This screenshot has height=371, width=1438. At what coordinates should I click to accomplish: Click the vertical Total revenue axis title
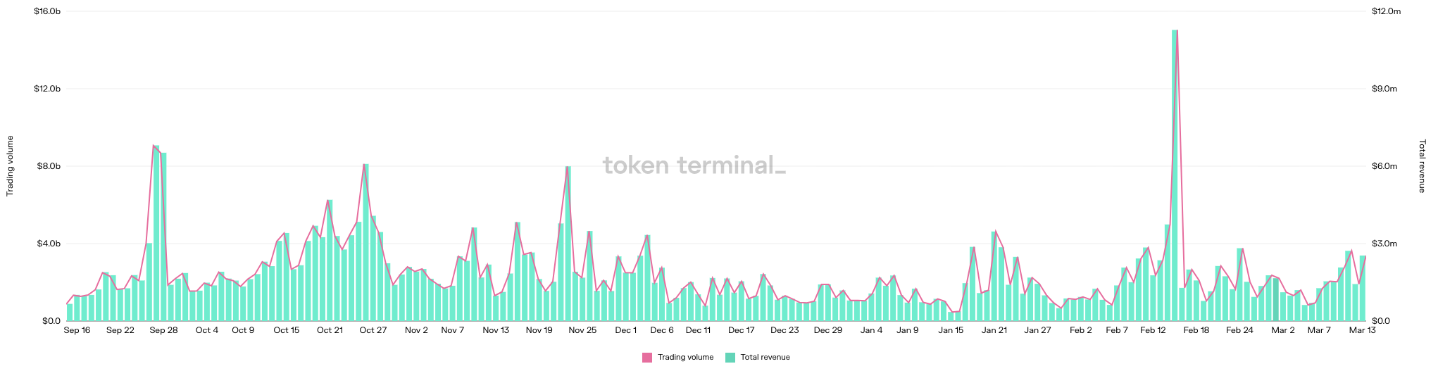point(1421,165)
